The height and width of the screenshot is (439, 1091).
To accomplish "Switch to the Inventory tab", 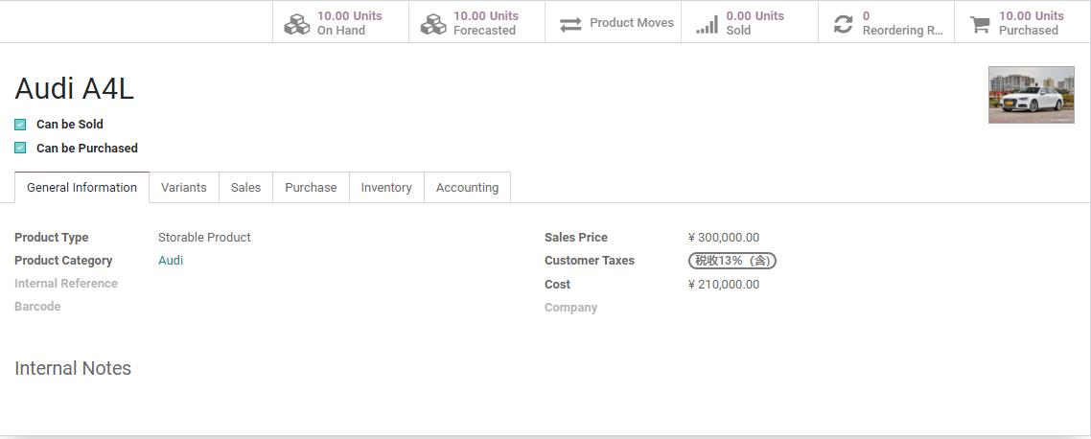I will coord(386,187).
